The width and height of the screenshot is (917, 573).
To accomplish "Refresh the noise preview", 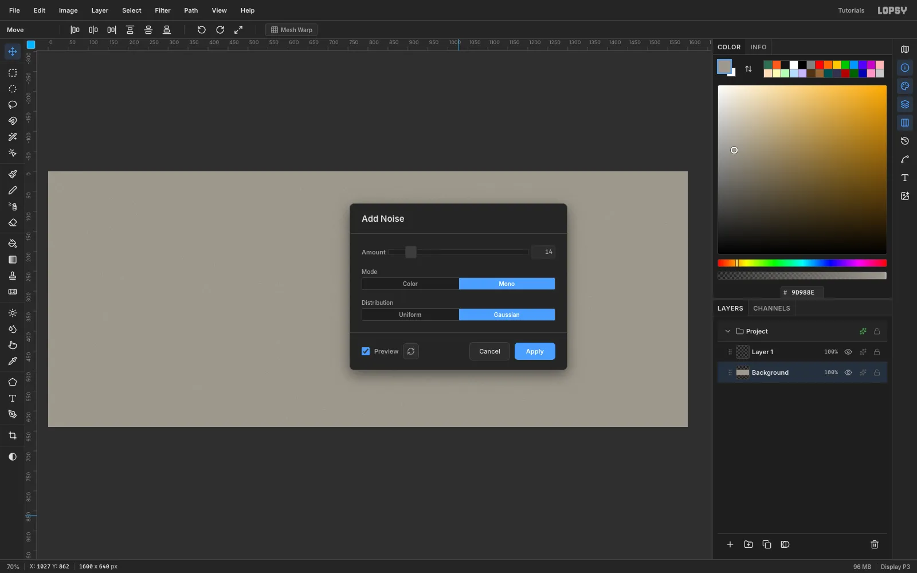I will 411,351.
